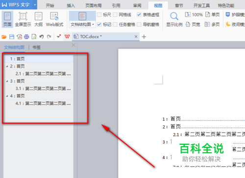
Task: Click the WPS 文字 logo button
Action: point(16,5)
